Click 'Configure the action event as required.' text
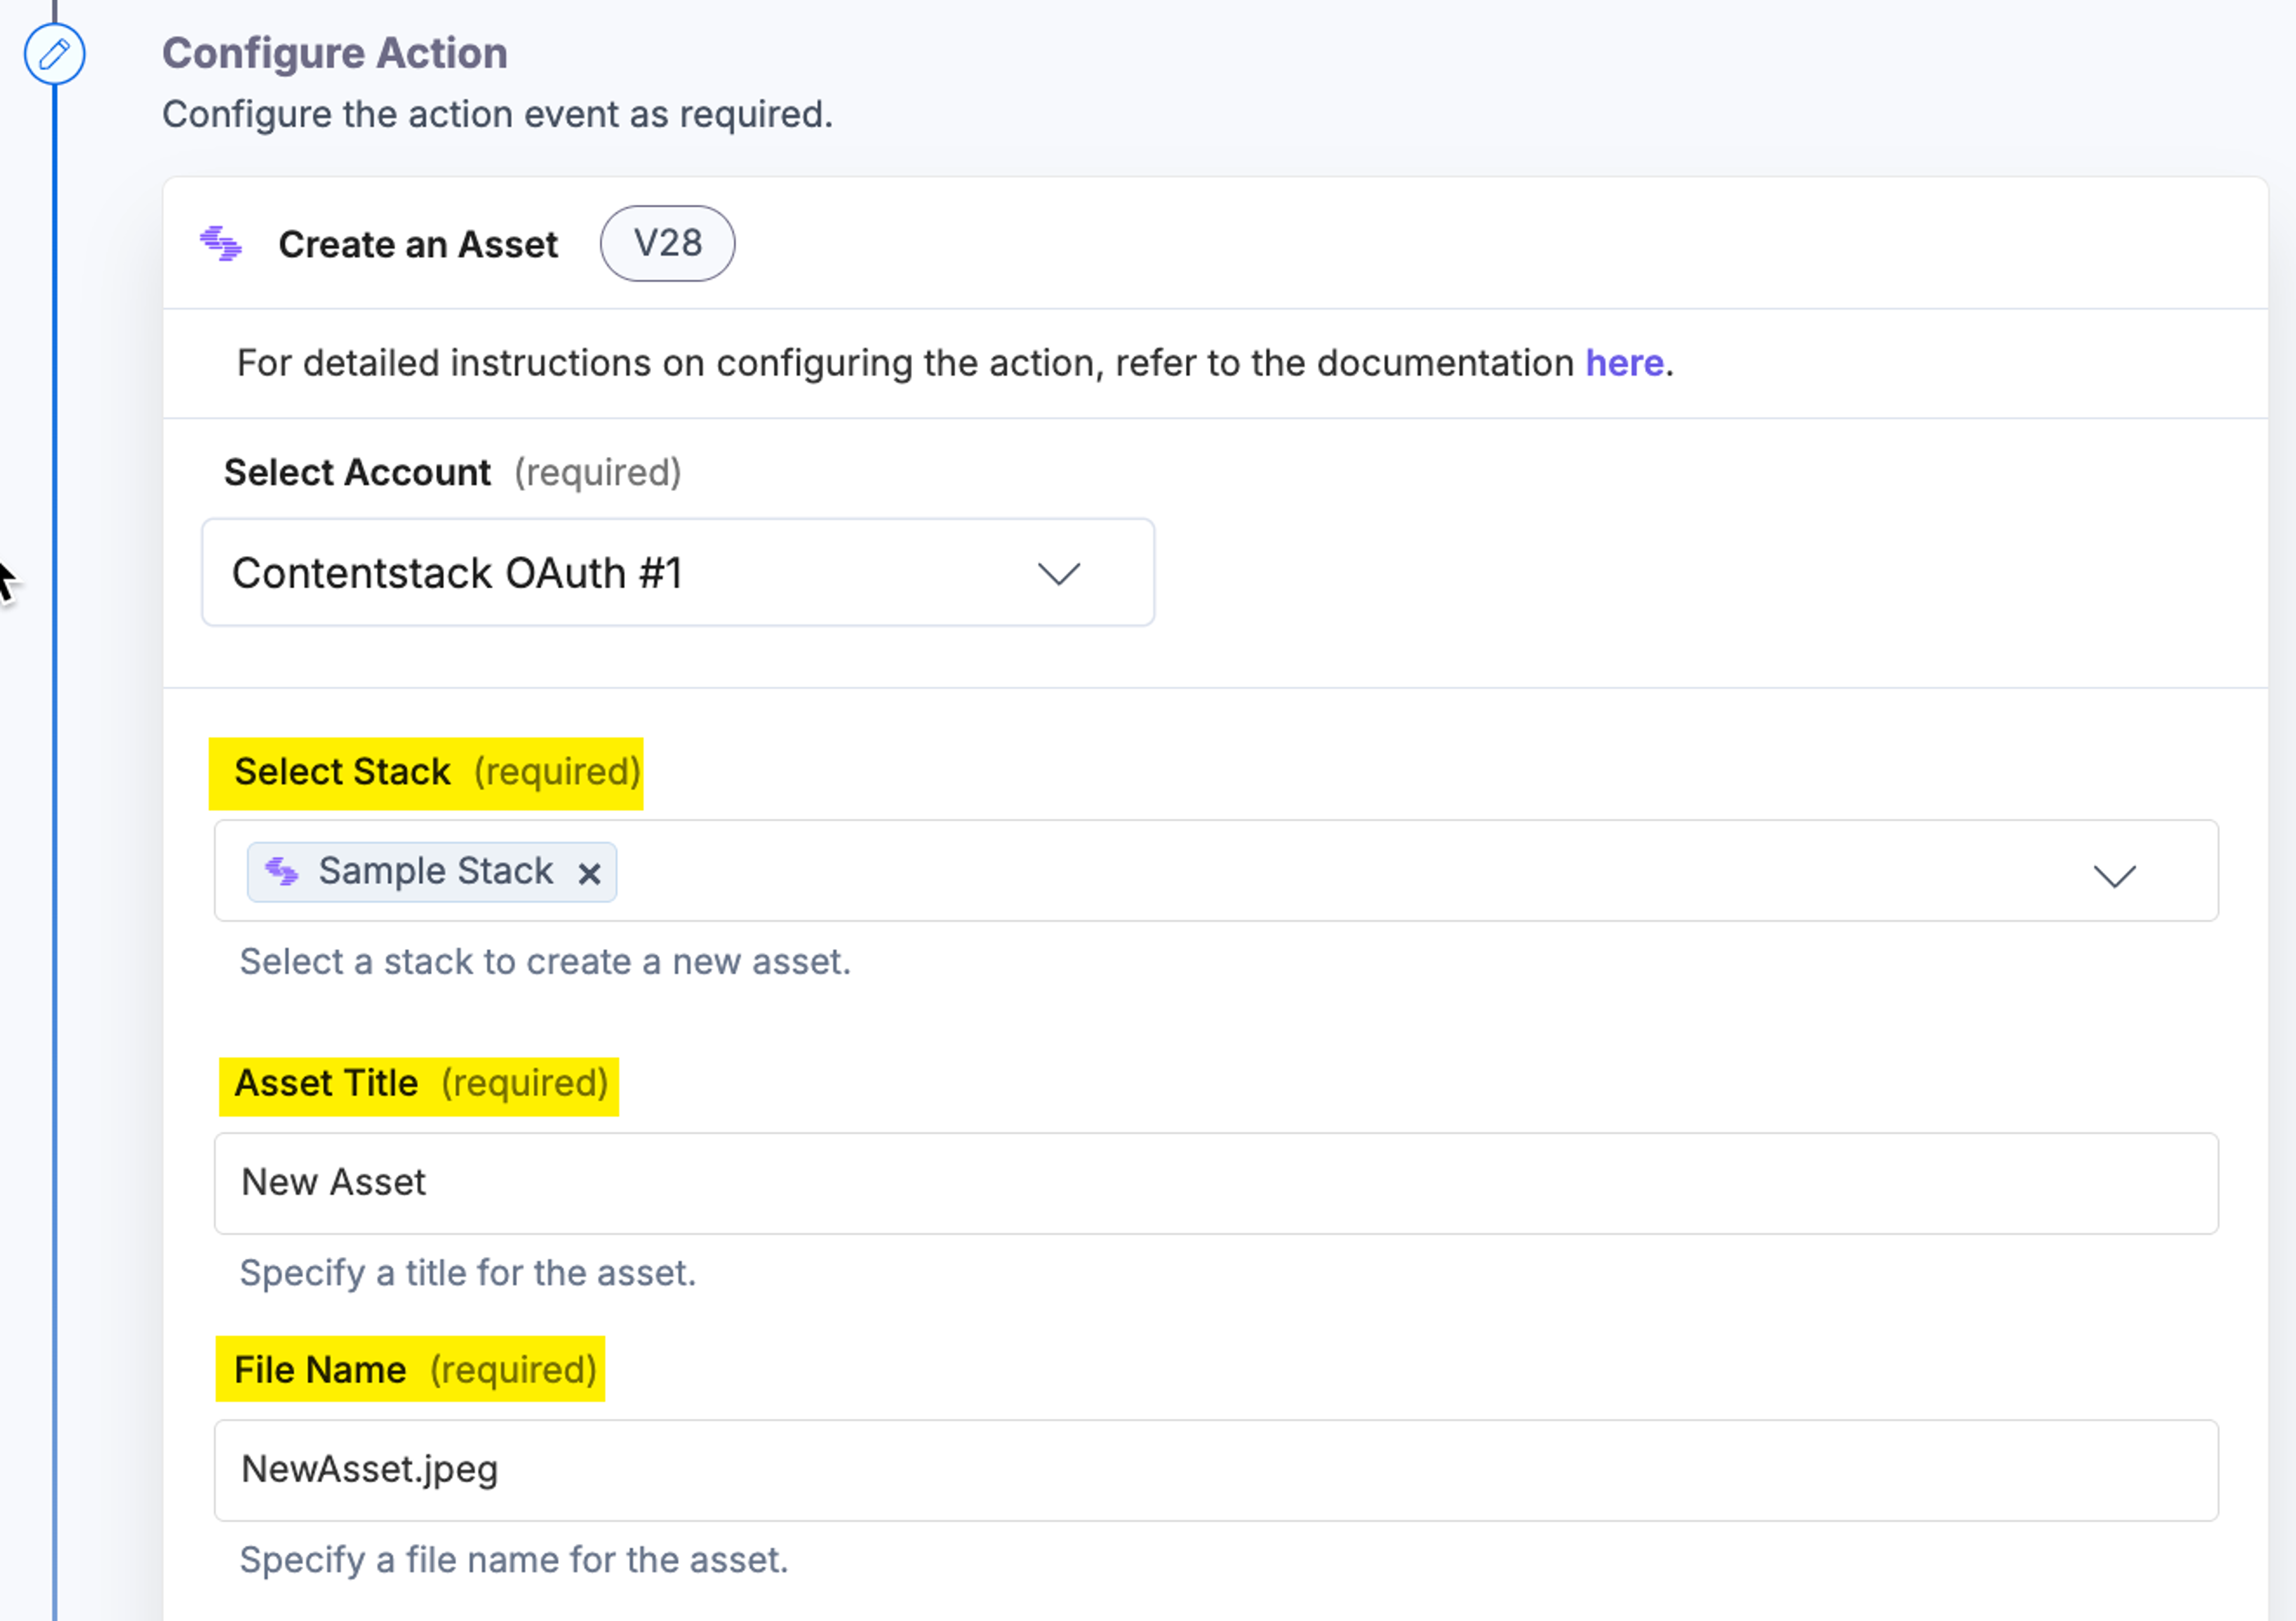The width and height of the screenshot is (2296, 1621). pyautogui.click(x=497, y=115)
